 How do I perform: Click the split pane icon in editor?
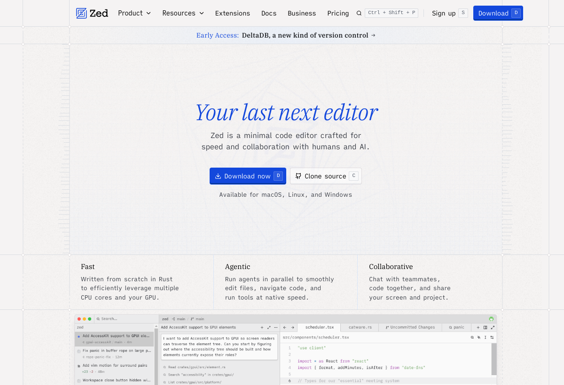pyautogui.click(x=486, y=327)
